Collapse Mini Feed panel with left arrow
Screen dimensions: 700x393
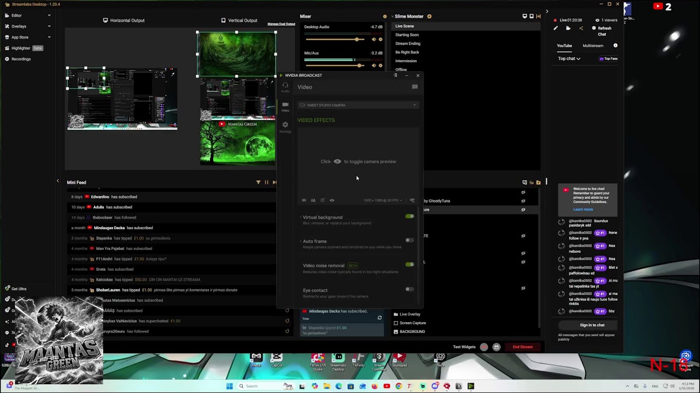pos(58,181)
